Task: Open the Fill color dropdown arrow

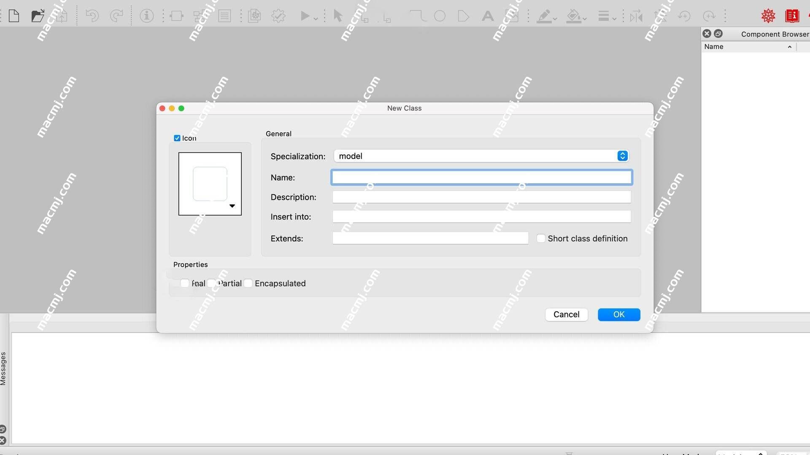Action: point(585,19)
